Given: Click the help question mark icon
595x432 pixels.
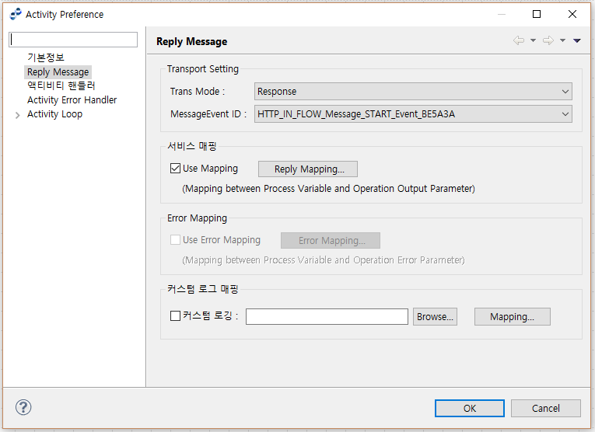Looking at the screenshot, I should click(x=23, y=408).
